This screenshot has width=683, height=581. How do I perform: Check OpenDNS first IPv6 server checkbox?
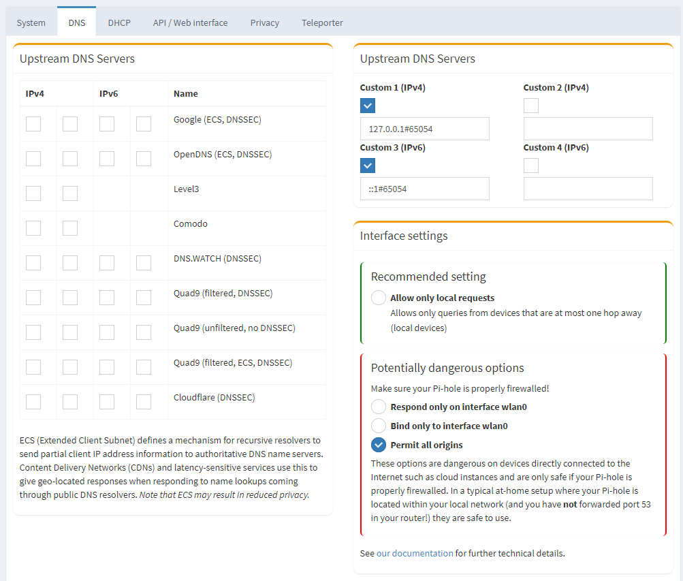(107, 159)
